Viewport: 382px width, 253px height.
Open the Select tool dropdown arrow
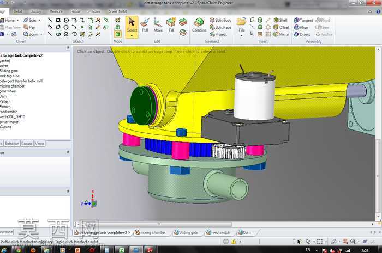[132, 36]
